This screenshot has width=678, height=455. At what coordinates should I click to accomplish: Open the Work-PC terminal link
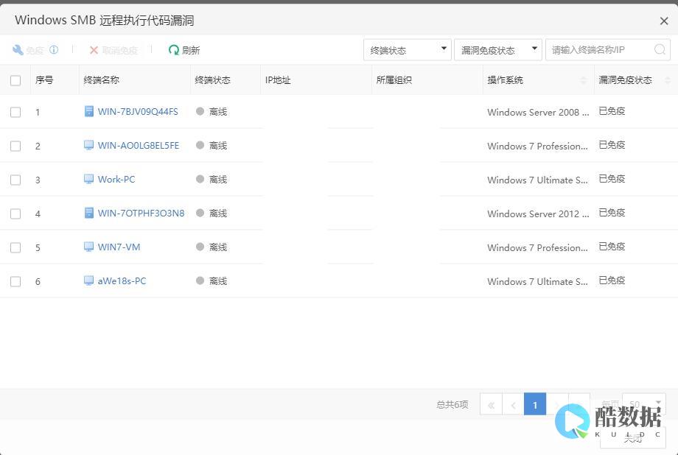click(116, 179)
